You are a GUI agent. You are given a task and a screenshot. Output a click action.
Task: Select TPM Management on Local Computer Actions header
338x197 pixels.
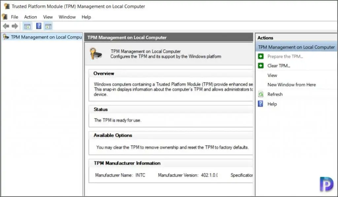tap(296, 47)
